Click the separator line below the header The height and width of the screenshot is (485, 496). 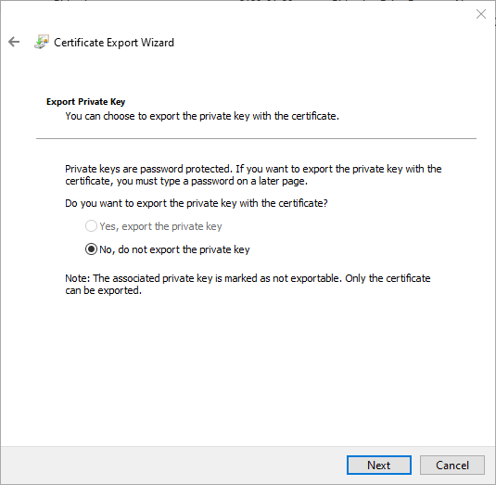pos(256,138)
